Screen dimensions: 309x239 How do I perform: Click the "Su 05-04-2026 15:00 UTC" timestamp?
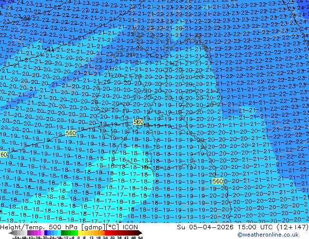point(226,227)
